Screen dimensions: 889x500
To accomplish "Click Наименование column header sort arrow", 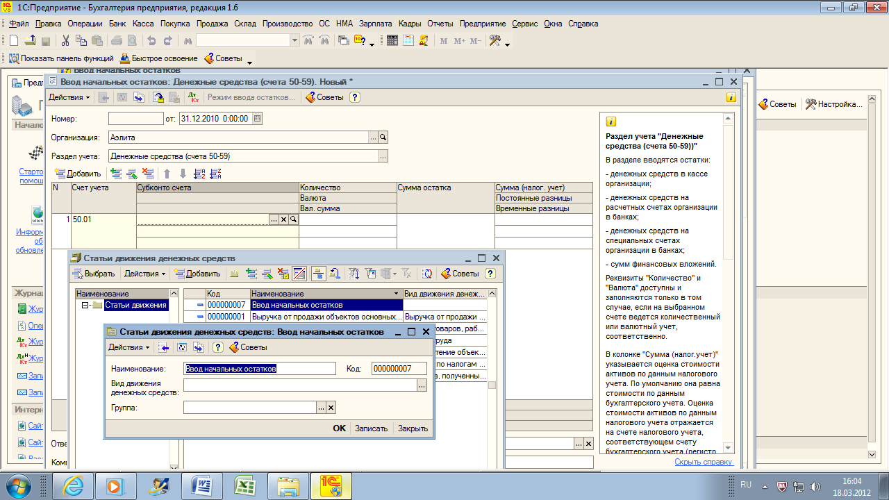I will point(397,294).
